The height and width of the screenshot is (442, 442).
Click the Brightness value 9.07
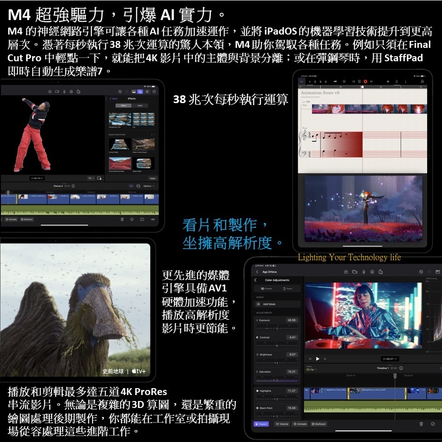click(x=292, y=355)
